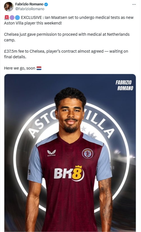
Task: Click the Fabrizio Romano display name
Action: point(29,4)
